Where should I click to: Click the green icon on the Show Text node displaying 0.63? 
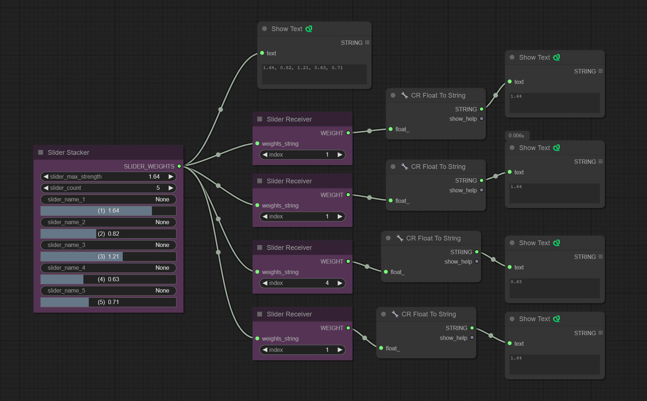[x=557, y=243]
